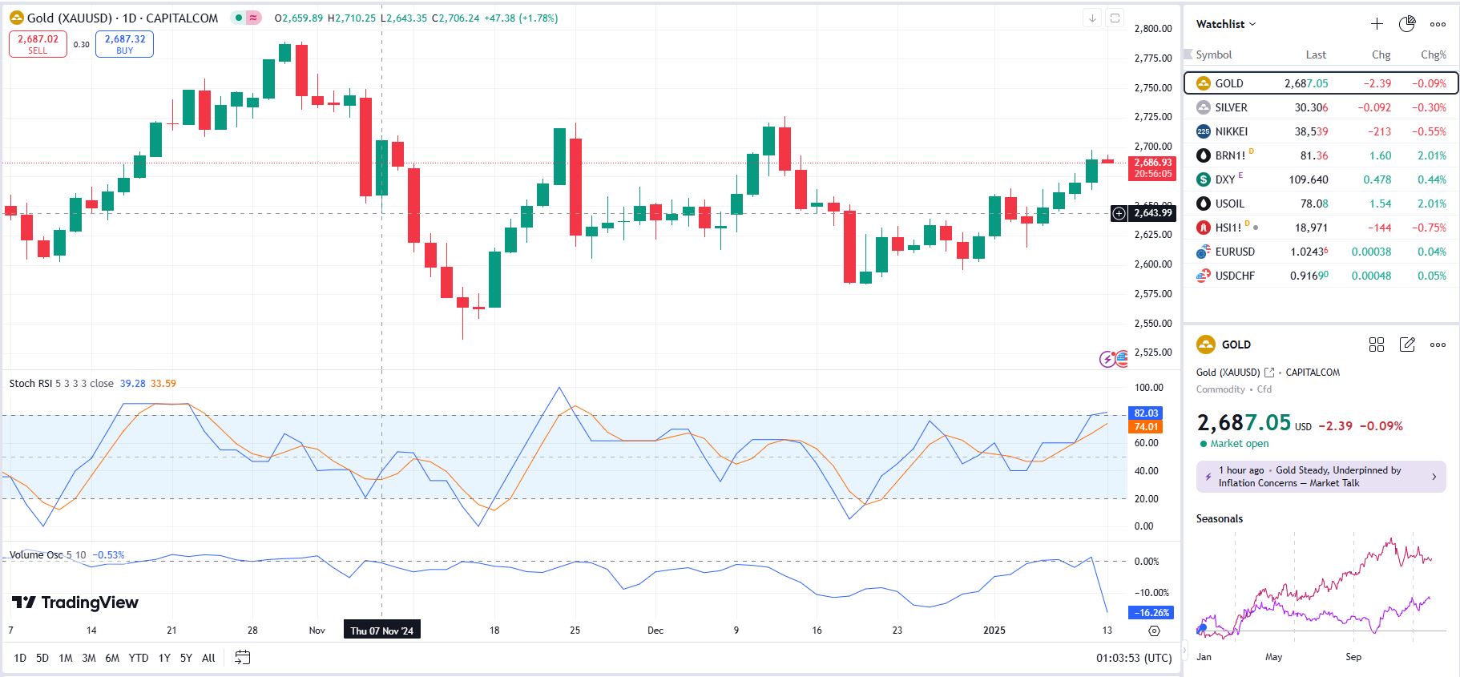Click the fullscreen icon at chart top right
Screen dimensions: 1460x677
coord(1115,18)
